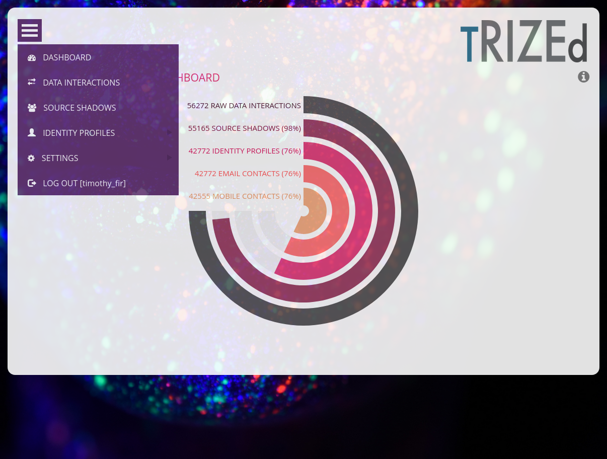Click the Data Interactions arrows icon

(32, 82)
